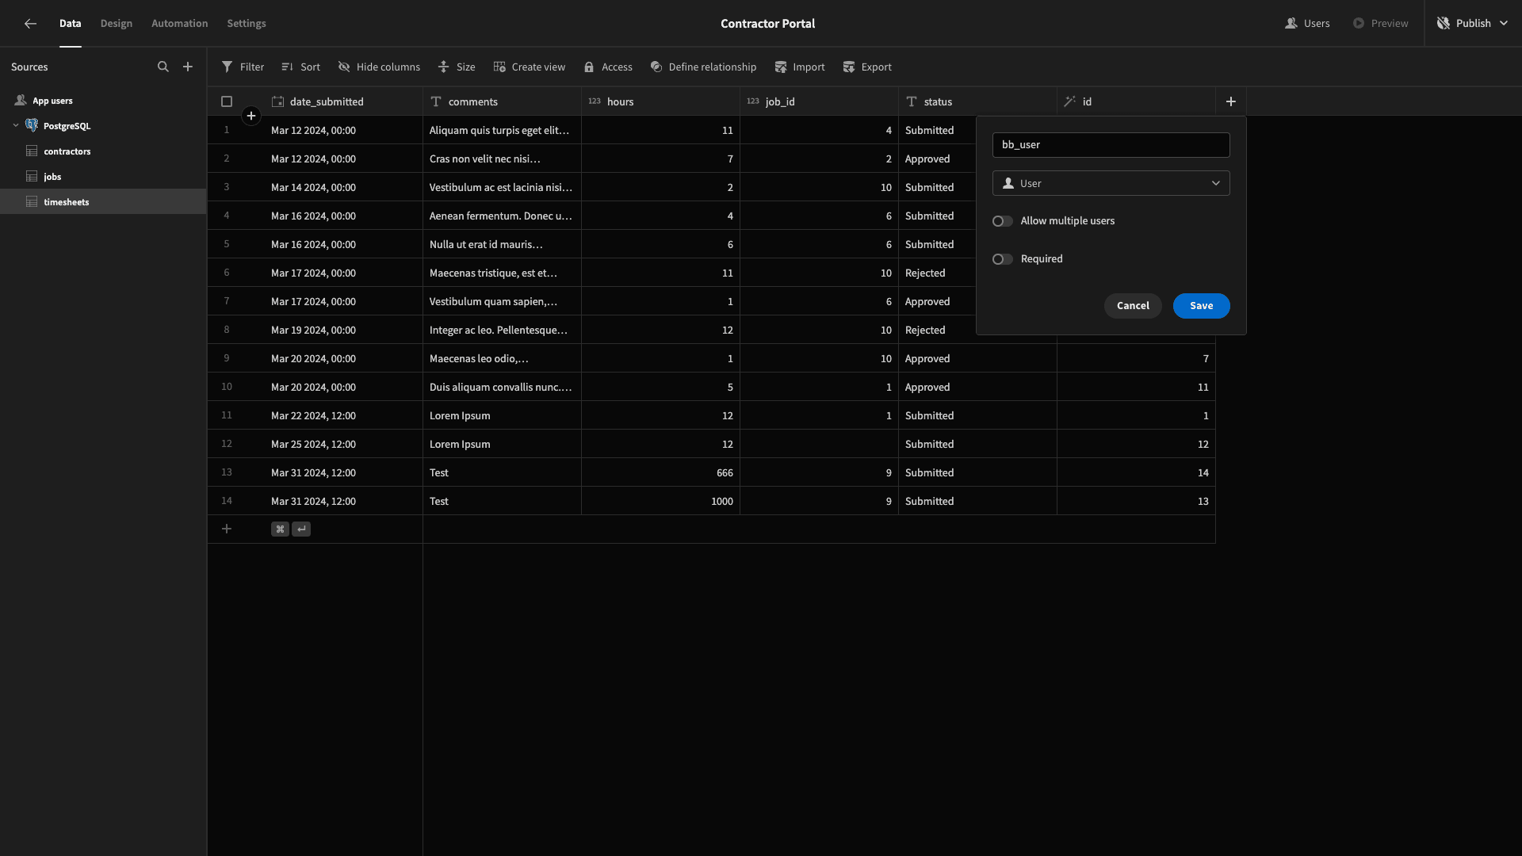Click the bb_user input field

[1111, 144]
